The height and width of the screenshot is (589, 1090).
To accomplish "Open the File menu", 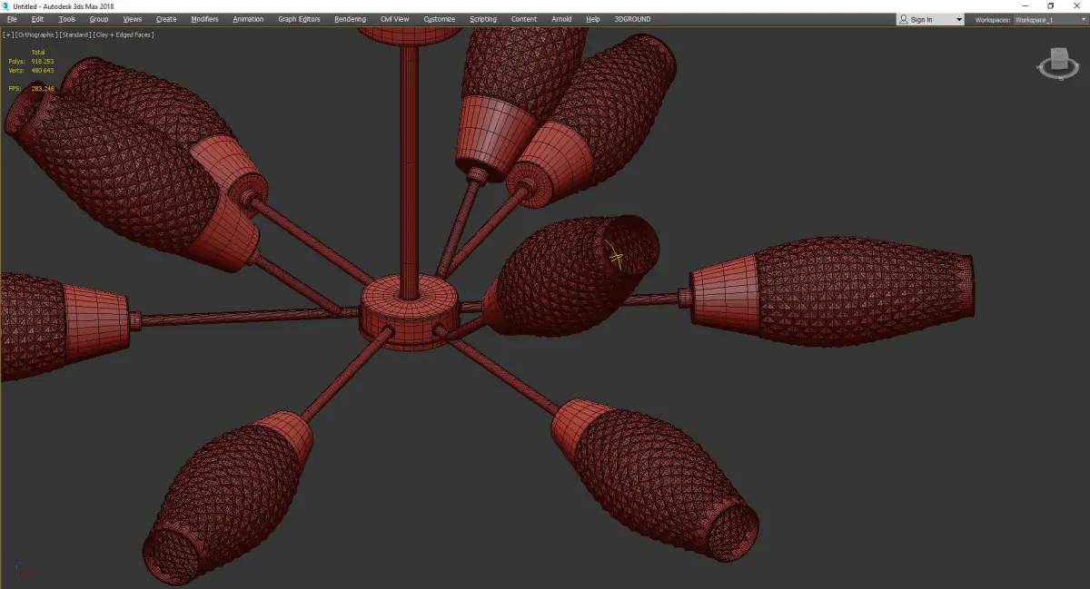I will 12,19.
